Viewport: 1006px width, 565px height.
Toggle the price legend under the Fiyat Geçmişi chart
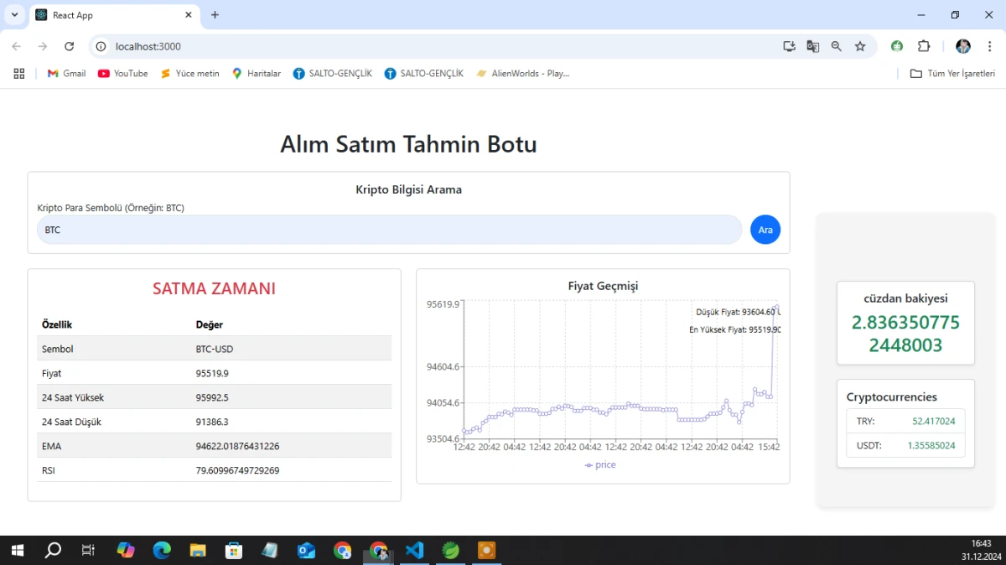point(600,464)
